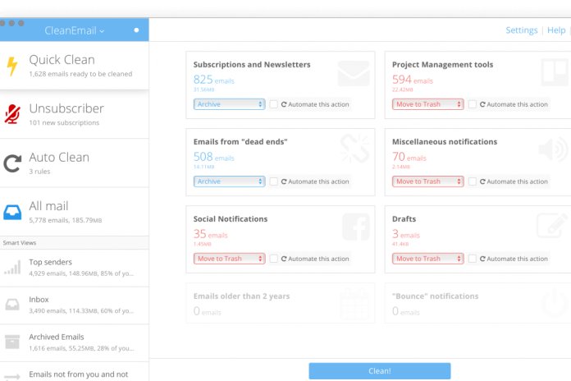Click the Subscriptions and Newsletters title
The image size is (571, 381).
(252, 65)
